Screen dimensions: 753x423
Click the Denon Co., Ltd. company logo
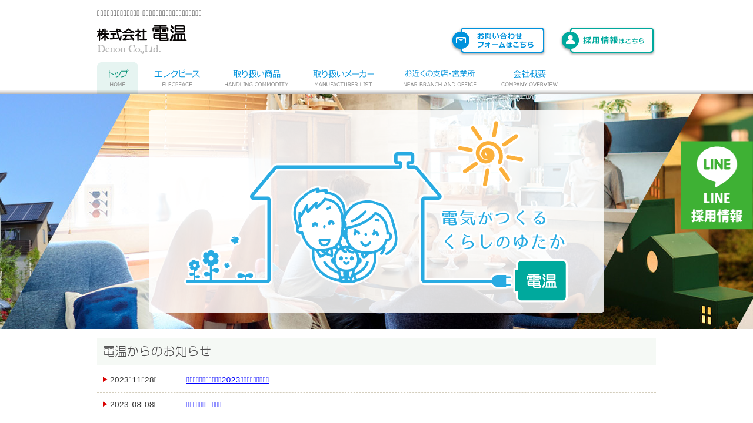point(142,39)
